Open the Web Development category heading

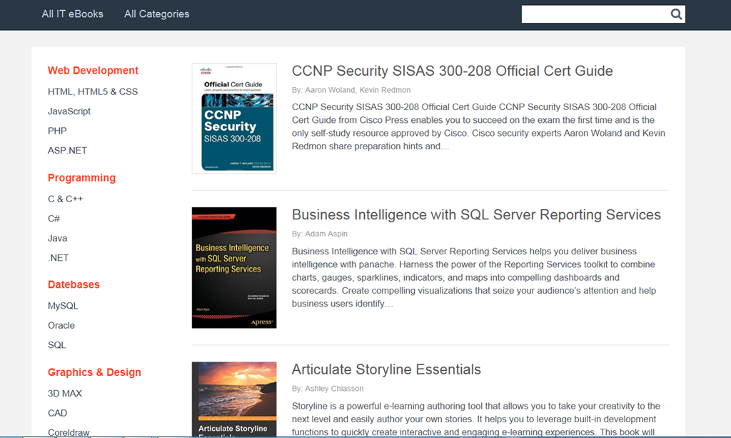[x=94, y=71]
